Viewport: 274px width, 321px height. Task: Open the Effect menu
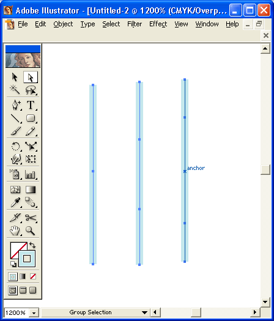(158, 24)
